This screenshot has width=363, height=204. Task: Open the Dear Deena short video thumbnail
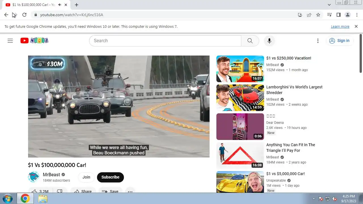click(240, 127)
